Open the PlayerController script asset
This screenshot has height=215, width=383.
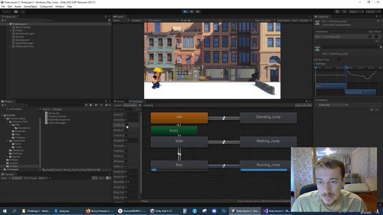56,116
